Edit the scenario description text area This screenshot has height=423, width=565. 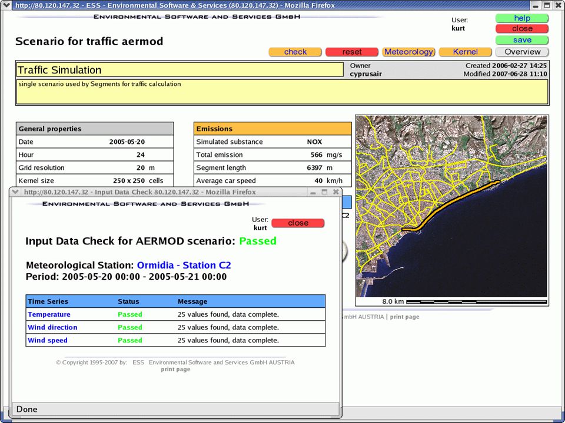click(282, 92)
